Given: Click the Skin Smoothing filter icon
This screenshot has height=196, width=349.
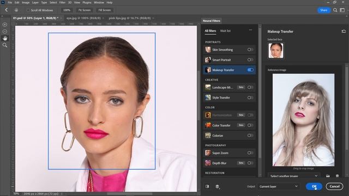Looking at the screenshot, I should pyautogui.click(x=208, y=50).
